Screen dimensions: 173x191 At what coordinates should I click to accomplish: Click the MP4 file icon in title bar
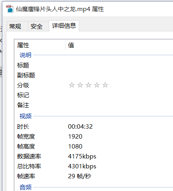[10, 9]
